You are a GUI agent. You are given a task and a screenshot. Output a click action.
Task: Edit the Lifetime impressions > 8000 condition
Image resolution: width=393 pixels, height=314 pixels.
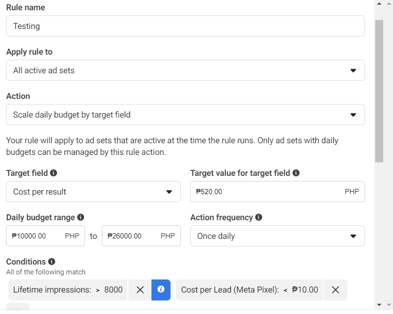68,290
